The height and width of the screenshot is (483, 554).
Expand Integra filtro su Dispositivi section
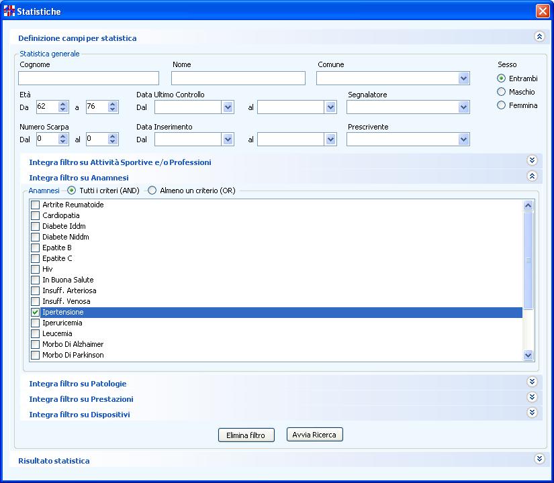point(532,413)
